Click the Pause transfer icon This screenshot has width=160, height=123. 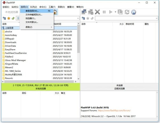(104, 12)
